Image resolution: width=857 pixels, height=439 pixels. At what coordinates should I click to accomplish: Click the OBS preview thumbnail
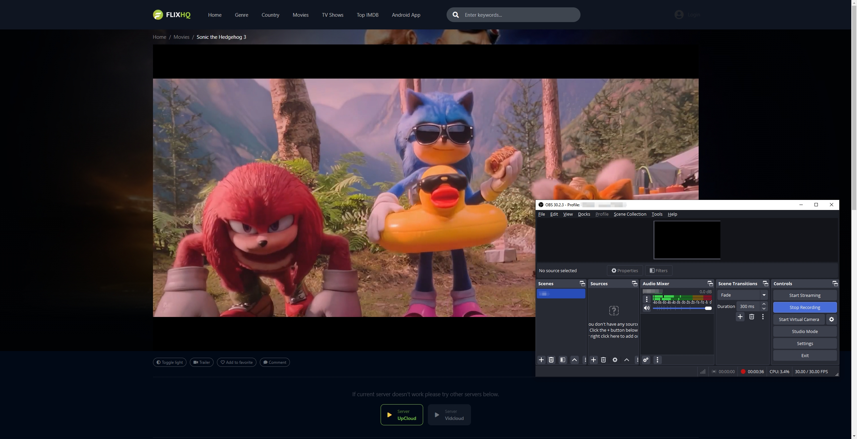point(687,240)
